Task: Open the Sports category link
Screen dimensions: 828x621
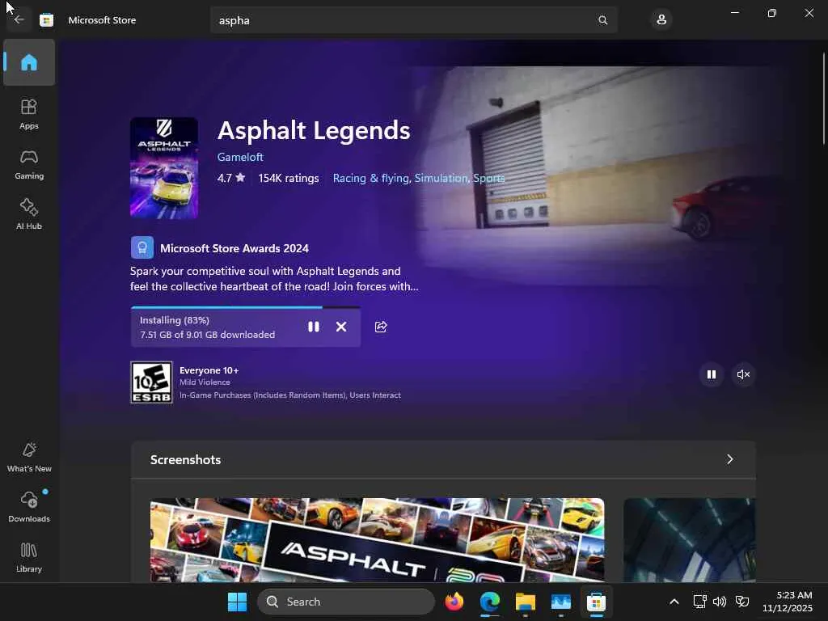Action: click(x=489, y=178)
